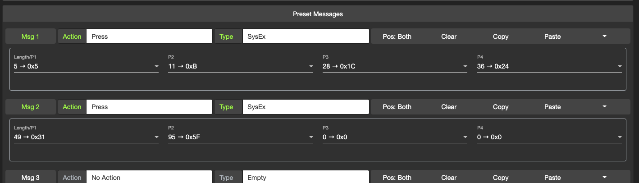The image size is (639, 183).
Task: Open Msg 3 Action field showing No Action
Action: click(x=149, y=178)
